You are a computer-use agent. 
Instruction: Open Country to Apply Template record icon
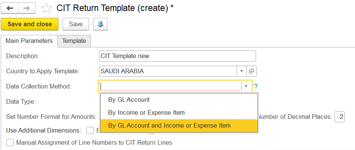tap(251, 71)
